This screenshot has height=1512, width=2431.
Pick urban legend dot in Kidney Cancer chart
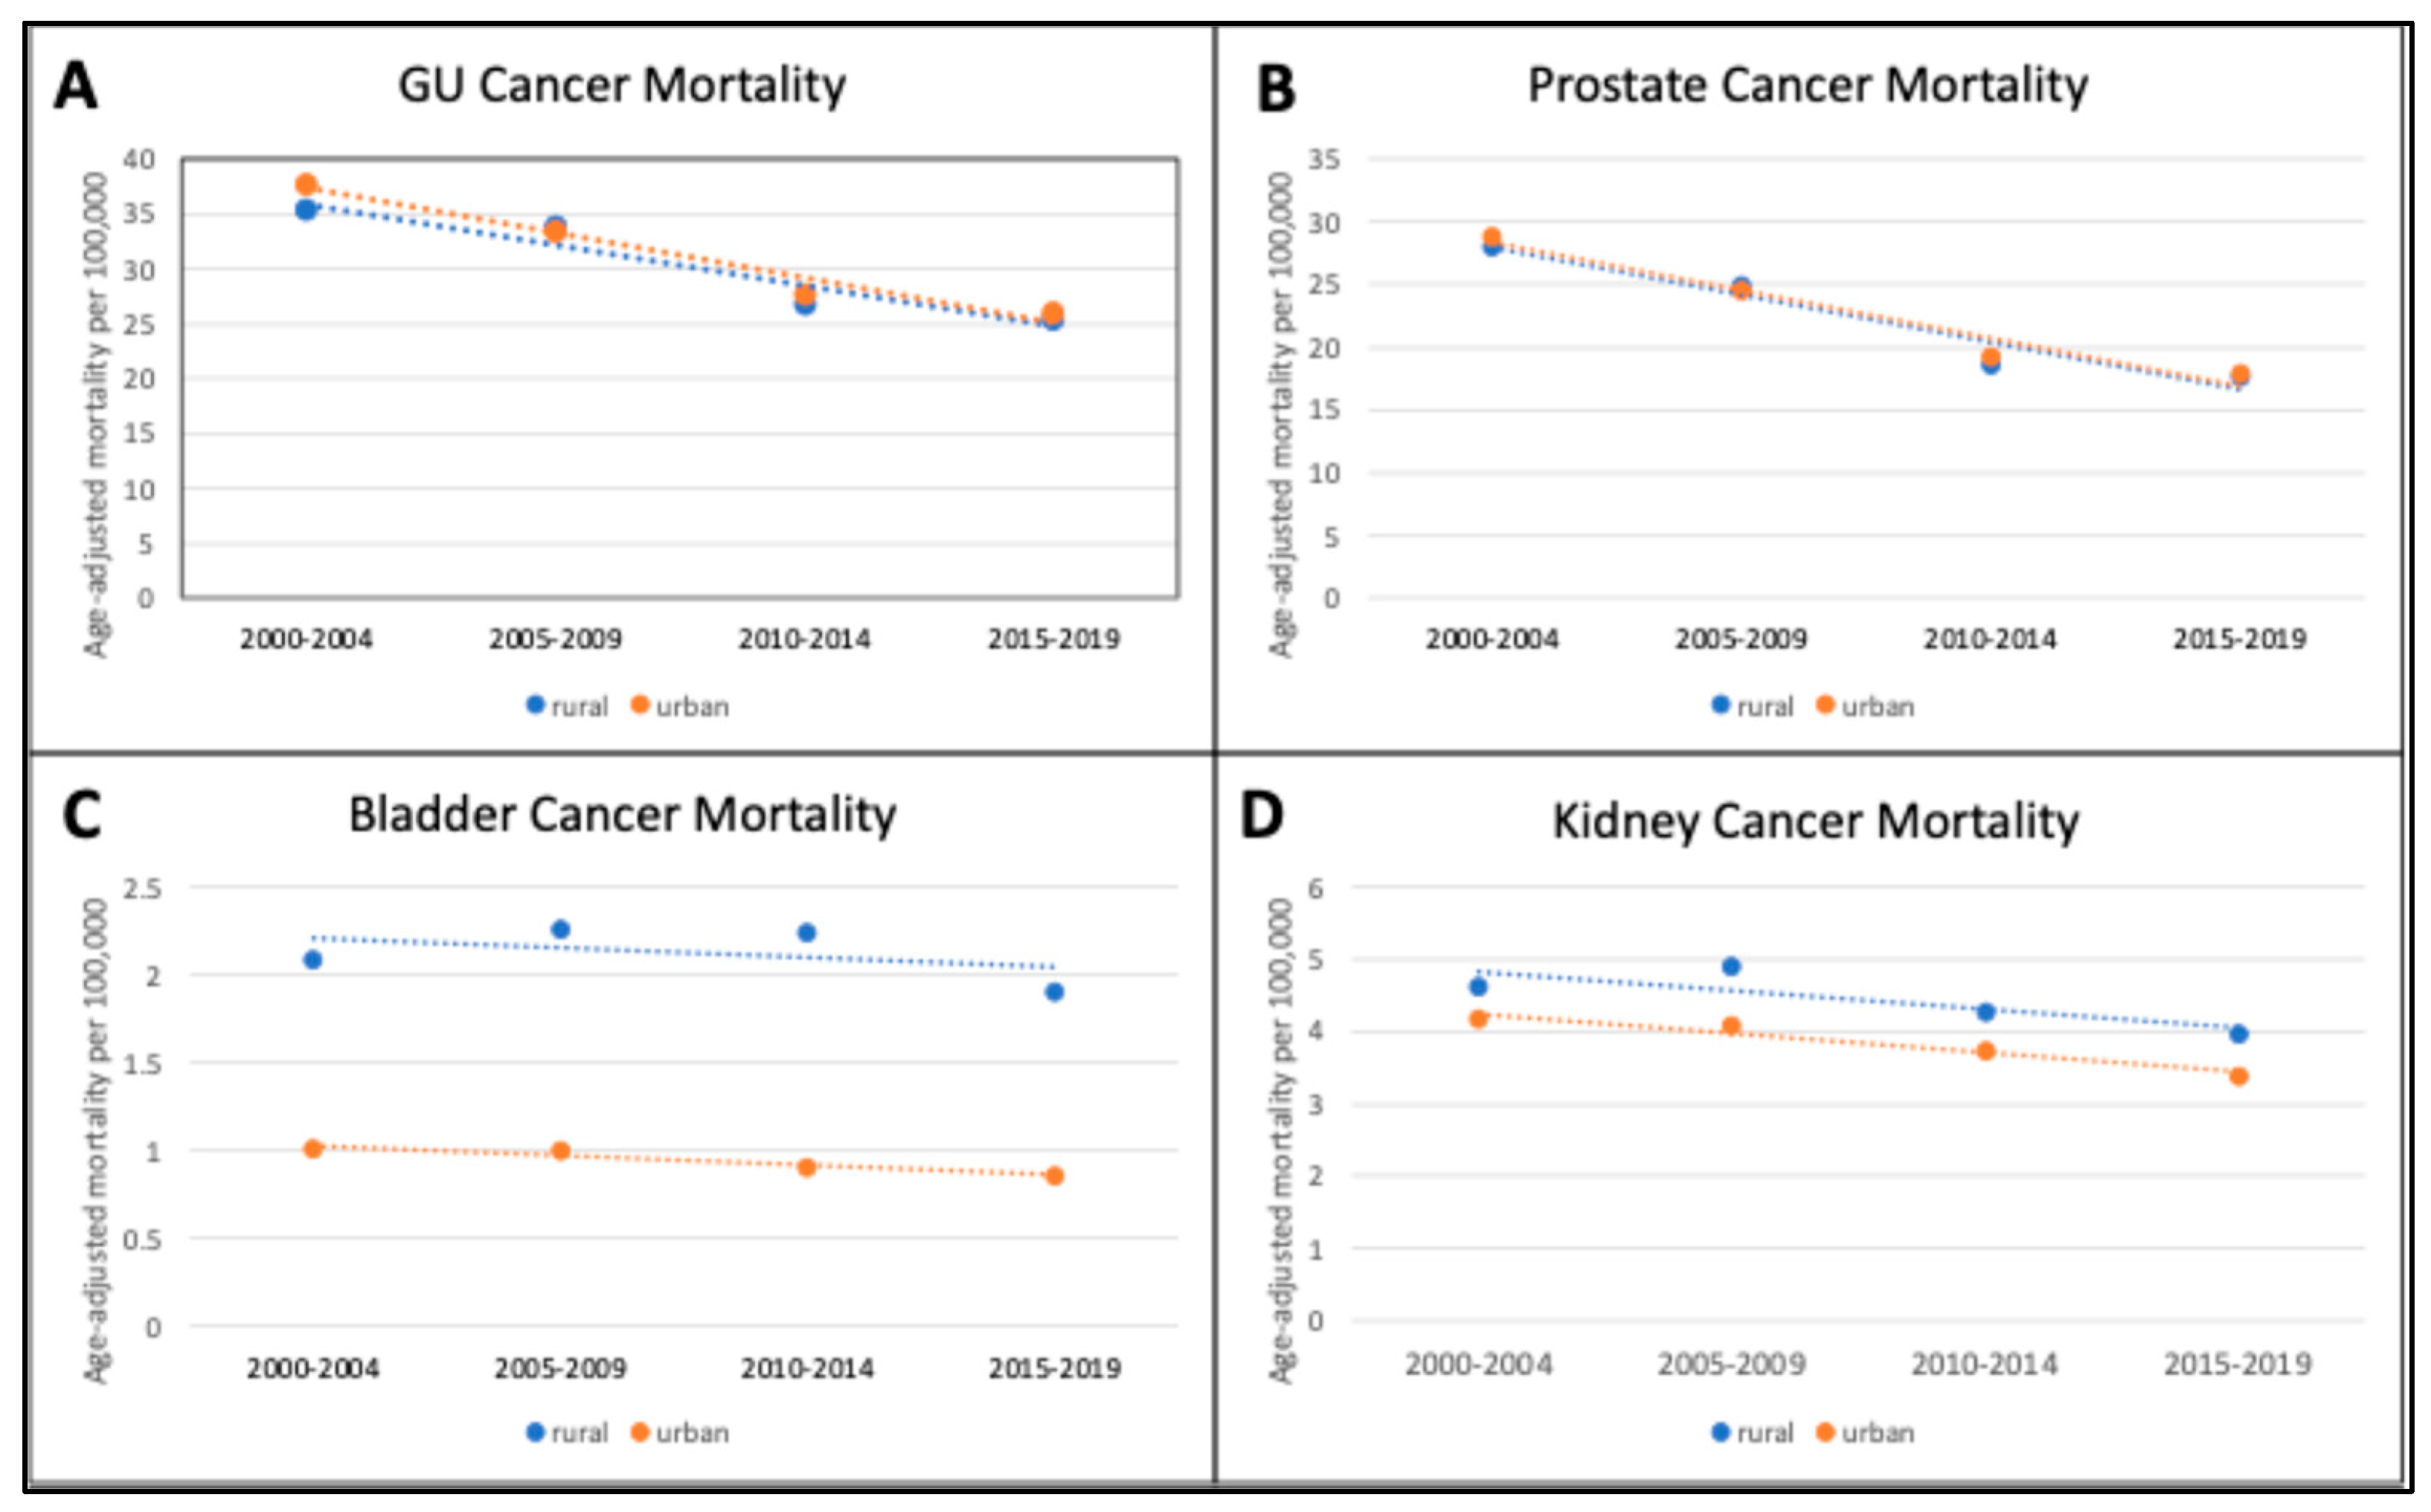click(1825, 1432)
